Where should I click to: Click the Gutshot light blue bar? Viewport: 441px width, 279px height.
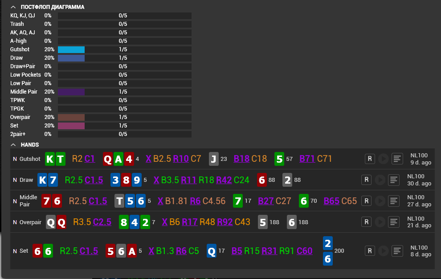[x=71, y=49]
